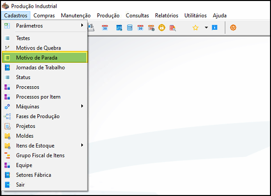The height and width of the screenshot is (196, 271).
Task: Click the calendar with gear settings icon
Action: [151, 28]
